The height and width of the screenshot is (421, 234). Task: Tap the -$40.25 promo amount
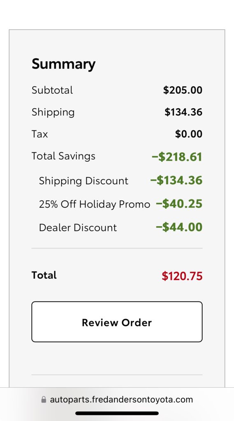(179, 204)
